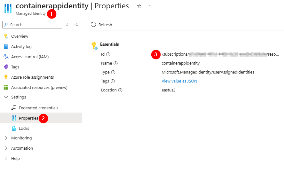284x173 pixels.
Task: Click the Essentials key icon
Action: pos(94,45)
